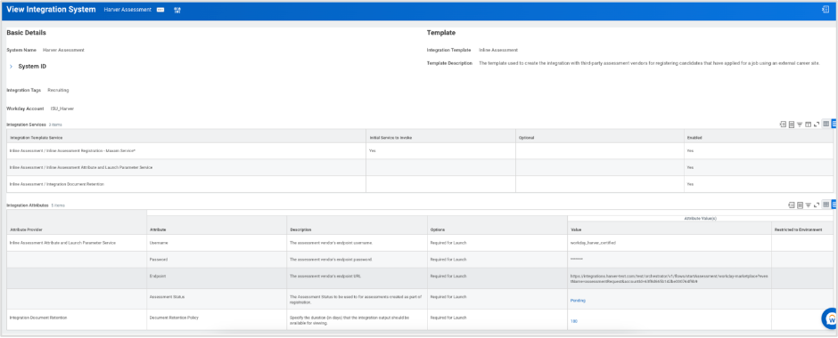Filter the Integration Attributes table
The height and width of the screenshot is (338, 838).
[808, 205]
